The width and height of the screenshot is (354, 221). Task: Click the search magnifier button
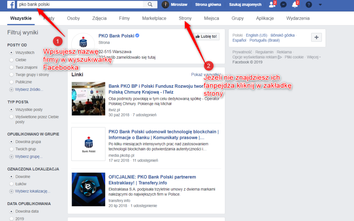tap(150, 4)
